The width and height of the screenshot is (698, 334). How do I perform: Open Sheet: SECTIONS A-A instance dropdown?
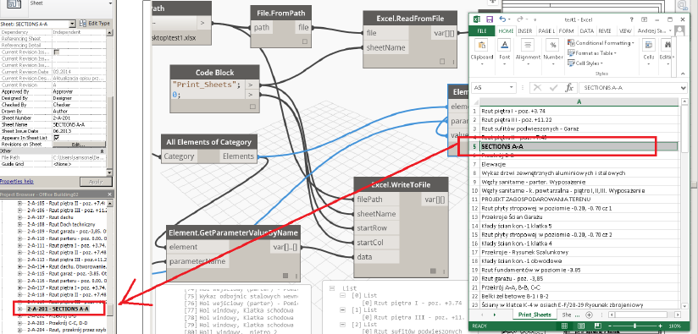tap(73, 24)
